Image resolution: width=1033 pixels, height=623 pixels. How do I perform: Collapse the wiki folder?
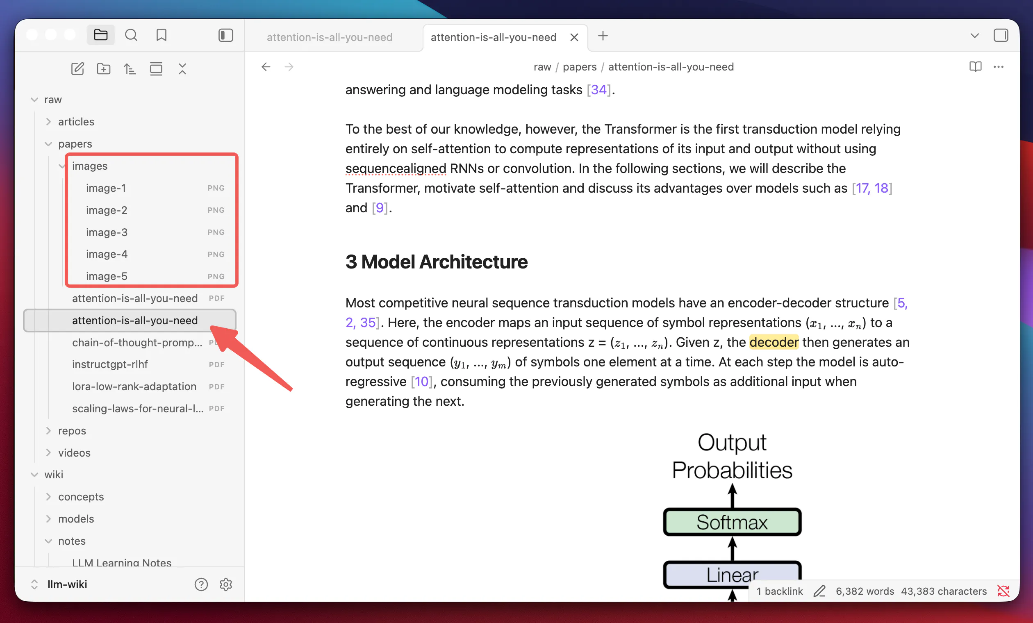coord(34,475)
